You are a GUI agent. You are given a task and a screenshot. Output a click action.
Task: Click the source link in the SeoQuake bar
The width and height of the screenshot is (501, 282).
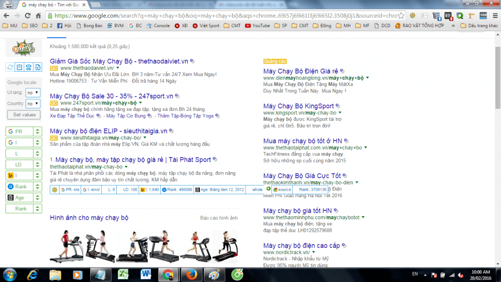[282, 190]
